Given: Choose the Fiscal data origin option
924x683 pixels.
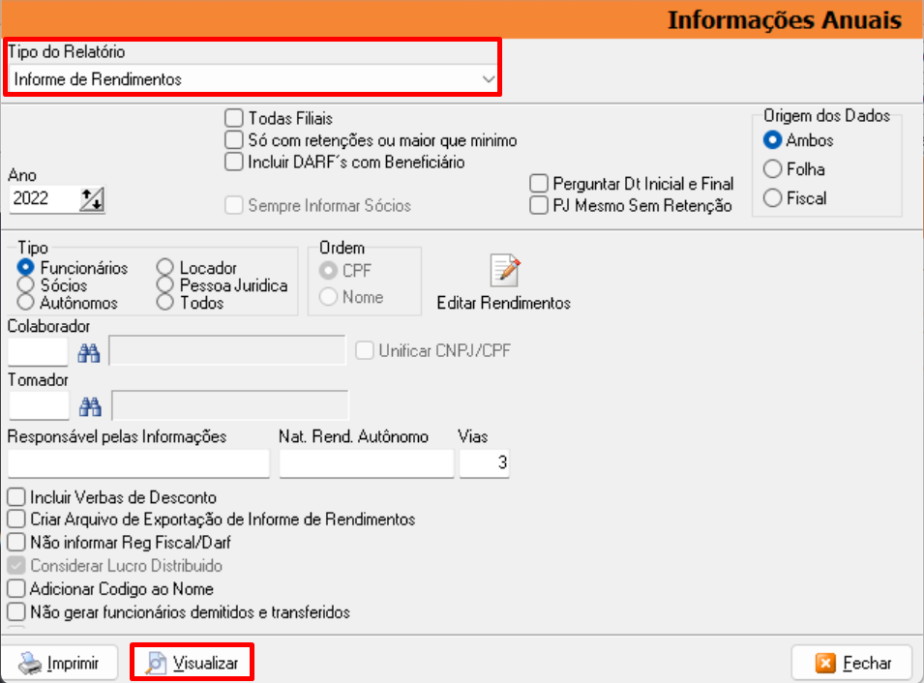Looking at the screenshot, I should 772,198.
